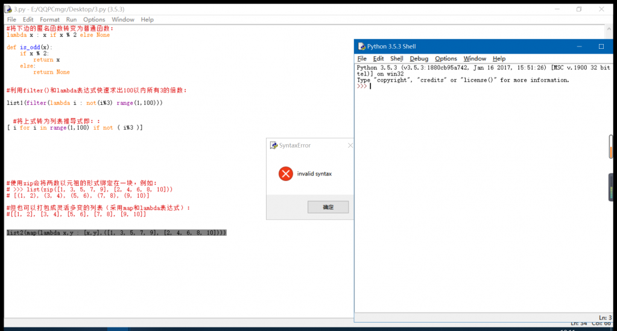Screen dimensions: 617x331
Task: Open the Window menu in Python Shell
Action: pos(475,58)
